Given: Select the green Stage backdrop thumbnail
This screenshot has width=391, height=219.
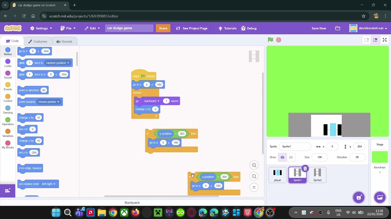Looking at the screenshot, I should pyautogui.click(x=380, y=157).
